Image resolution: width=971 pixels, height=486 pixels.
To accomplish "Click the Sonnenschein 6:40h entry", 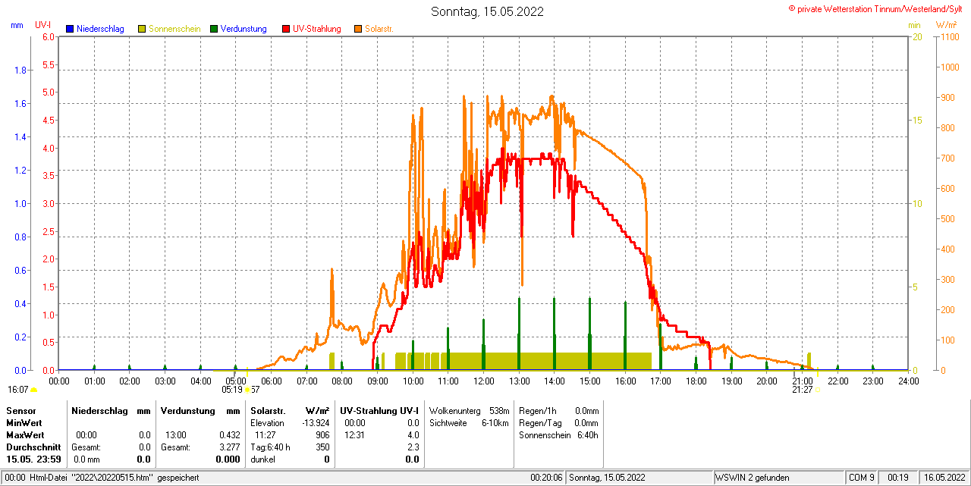I will pos(558,435).
